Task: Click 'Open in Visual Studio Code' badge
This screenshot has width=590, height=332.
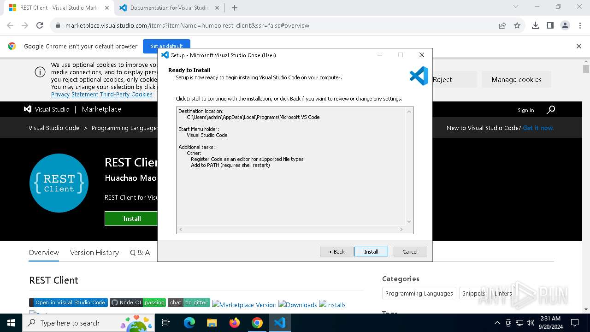Action: pos(68,302)
